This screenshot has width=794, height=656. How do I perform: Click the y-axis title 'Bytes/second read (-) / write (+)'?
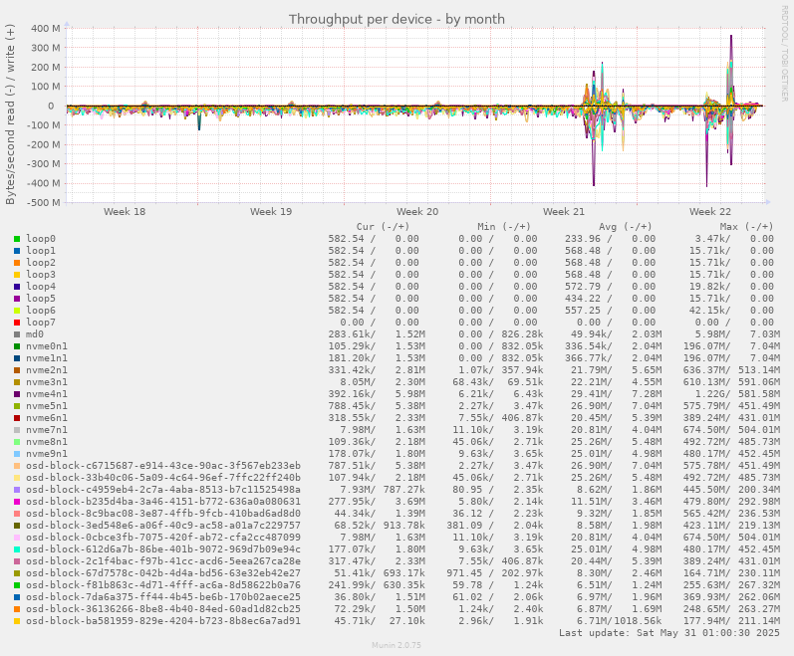tap(10, 114)
